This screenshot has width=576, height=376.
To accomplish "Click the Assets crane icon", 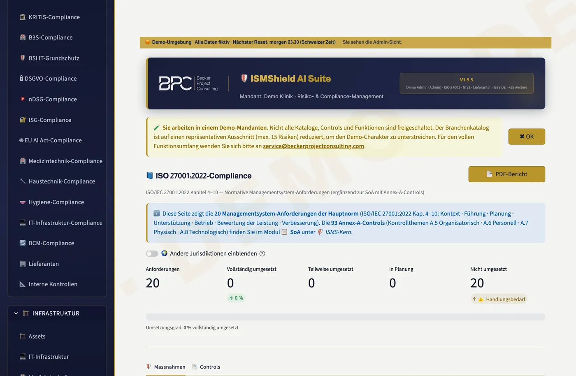I will point(23,336).
